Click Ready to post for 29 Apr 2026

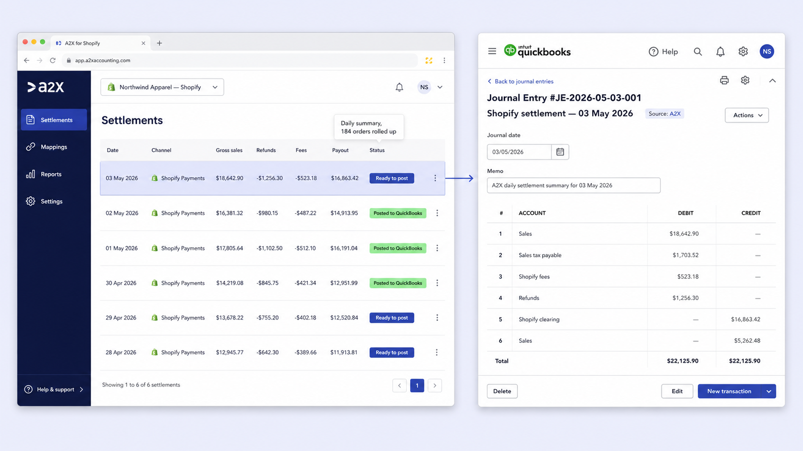pyautogui.click(x=391, y=318)
